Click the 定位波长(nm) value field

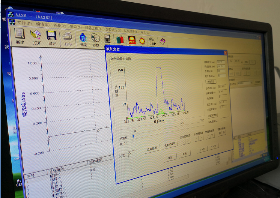click(x=224, y=102)
